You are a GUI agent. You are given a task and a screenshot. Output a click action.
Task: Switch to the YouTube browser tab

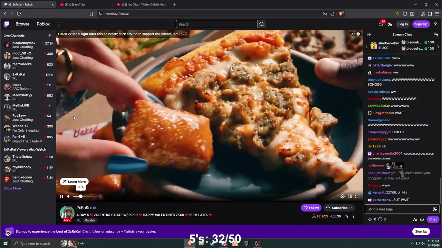tap(85, 4)
